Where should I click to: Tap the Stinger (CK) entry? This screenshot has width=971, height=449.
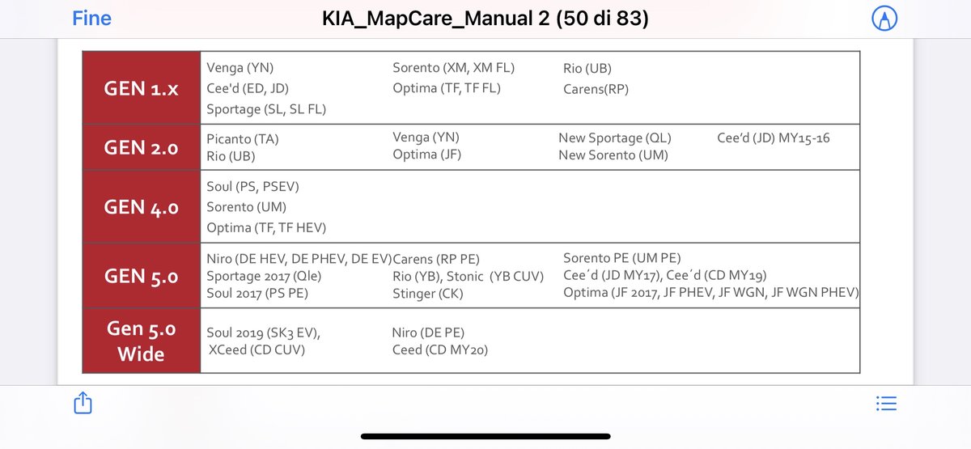coord(428,294)
